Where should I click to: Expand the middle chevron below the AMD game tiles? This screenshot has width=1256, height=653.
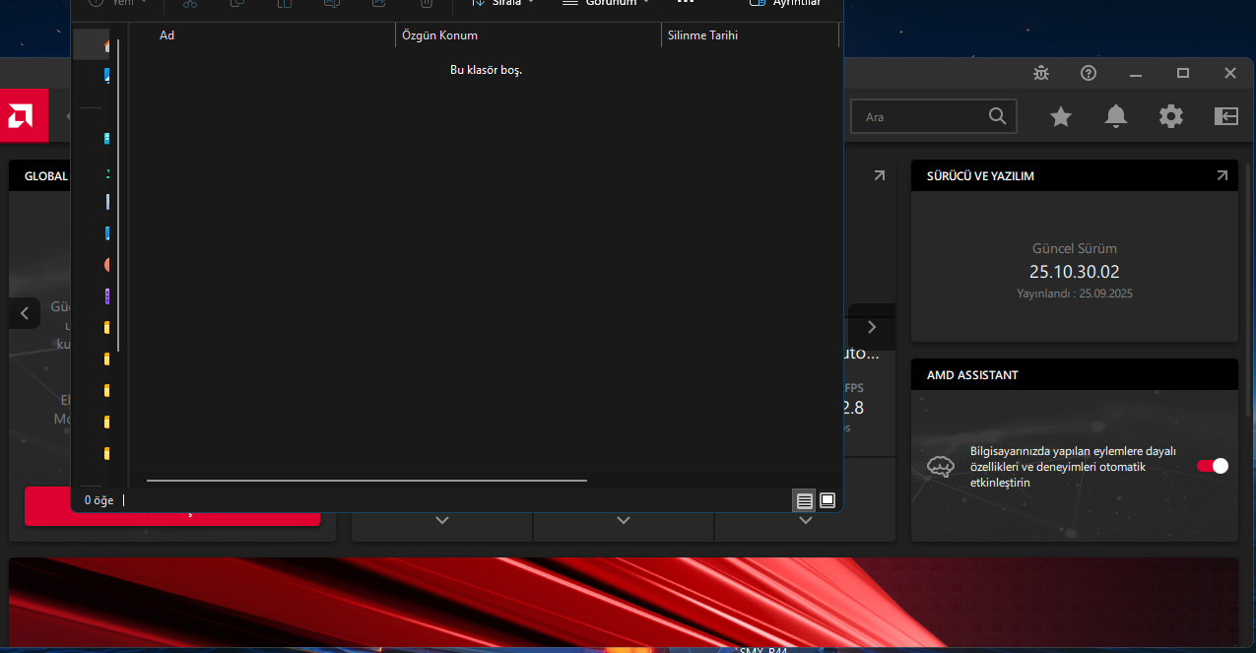click(x=624, y=520)
